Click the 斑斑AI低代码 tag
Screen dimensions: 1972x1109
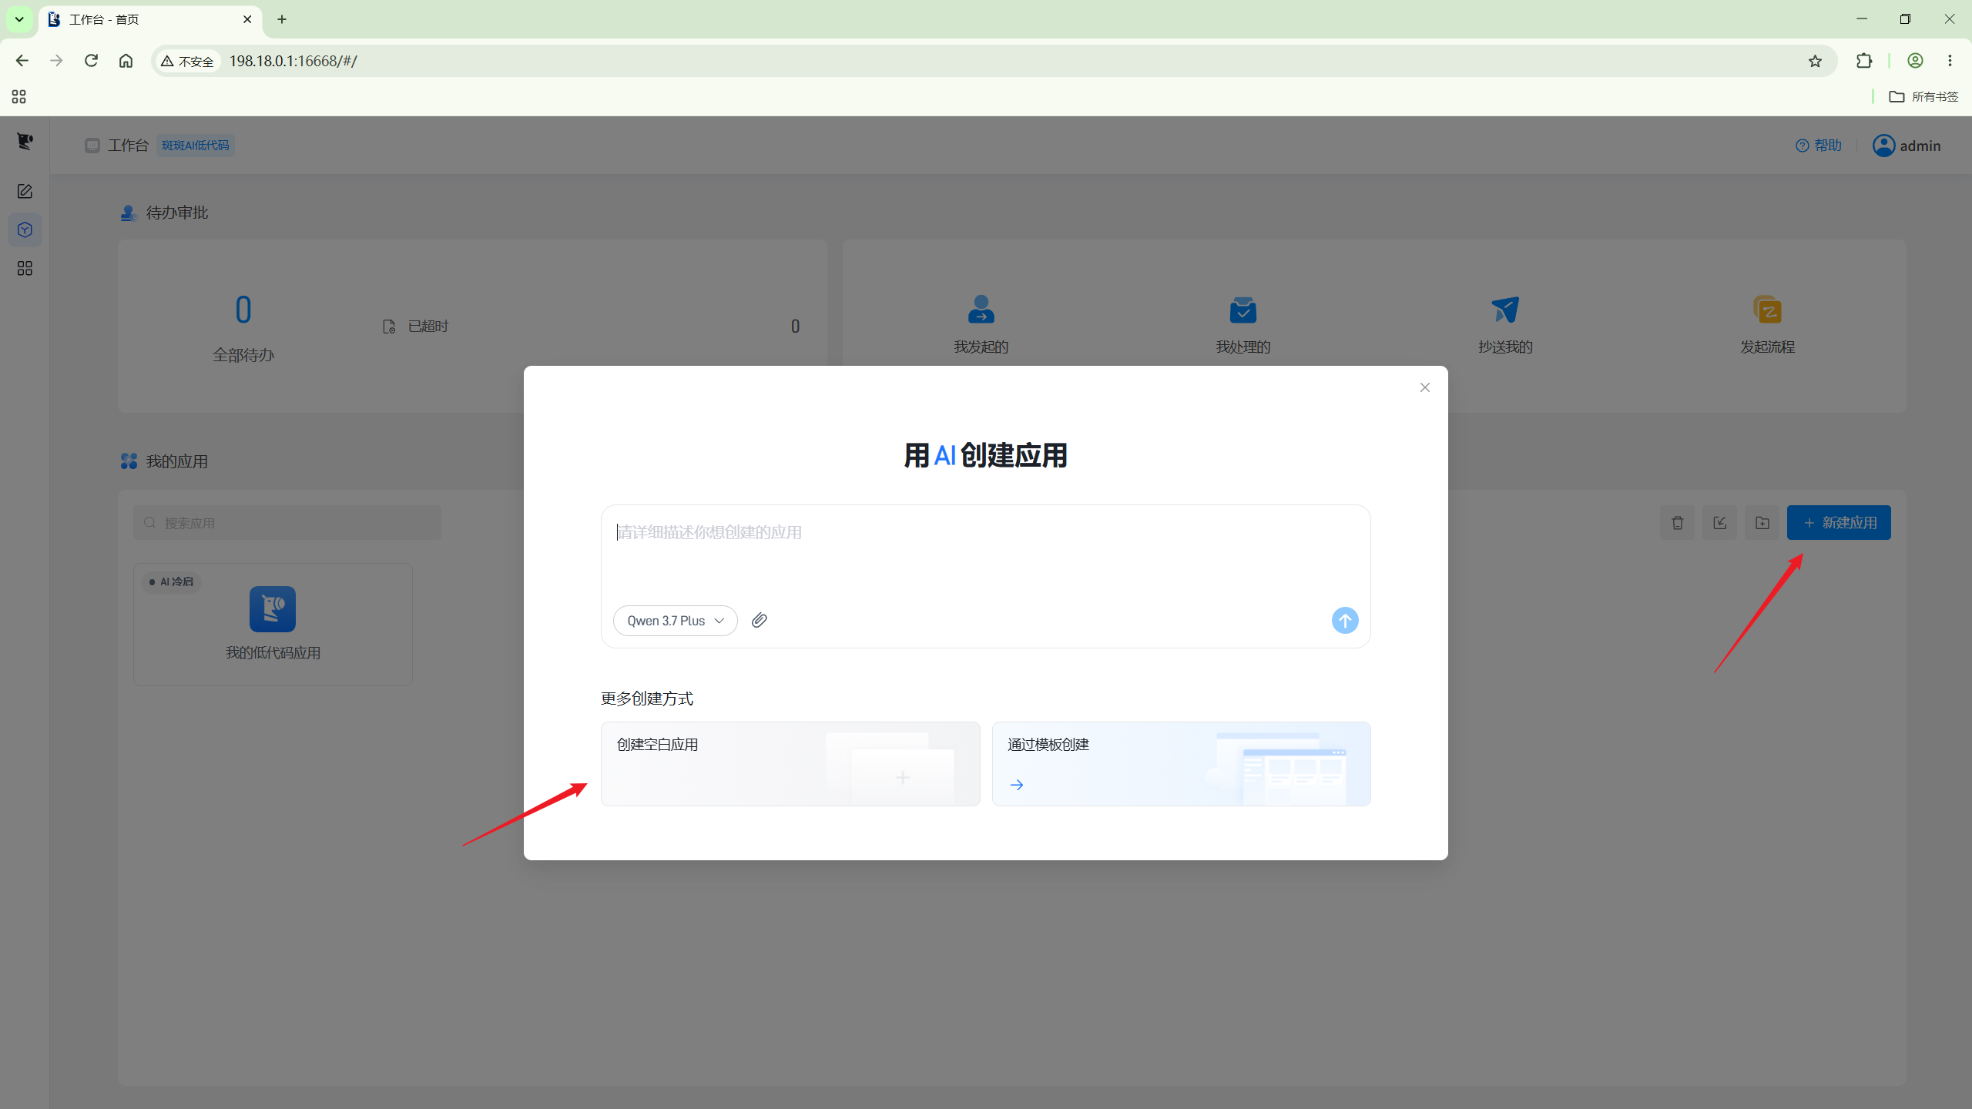[x=196, y=146]
